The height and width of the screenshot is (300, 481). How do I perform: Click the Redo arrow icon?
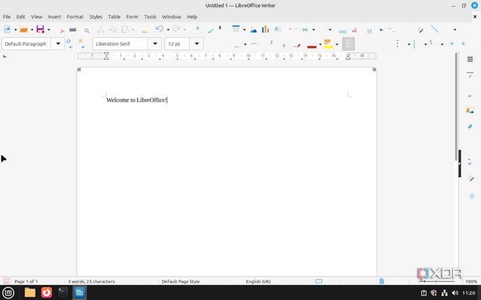(x=177, y=29)
